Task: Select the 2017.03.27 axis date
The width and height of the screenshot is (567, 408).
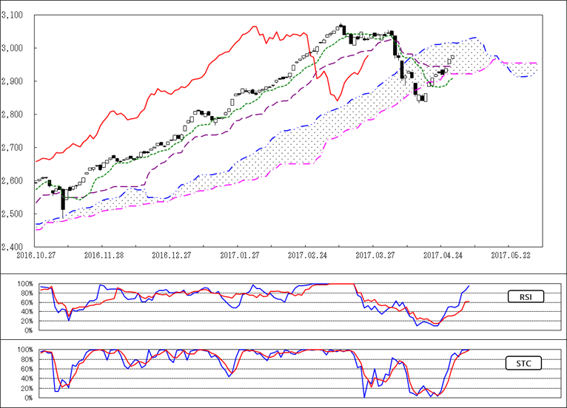Action: pyautogui.click(x=375, y=254)
